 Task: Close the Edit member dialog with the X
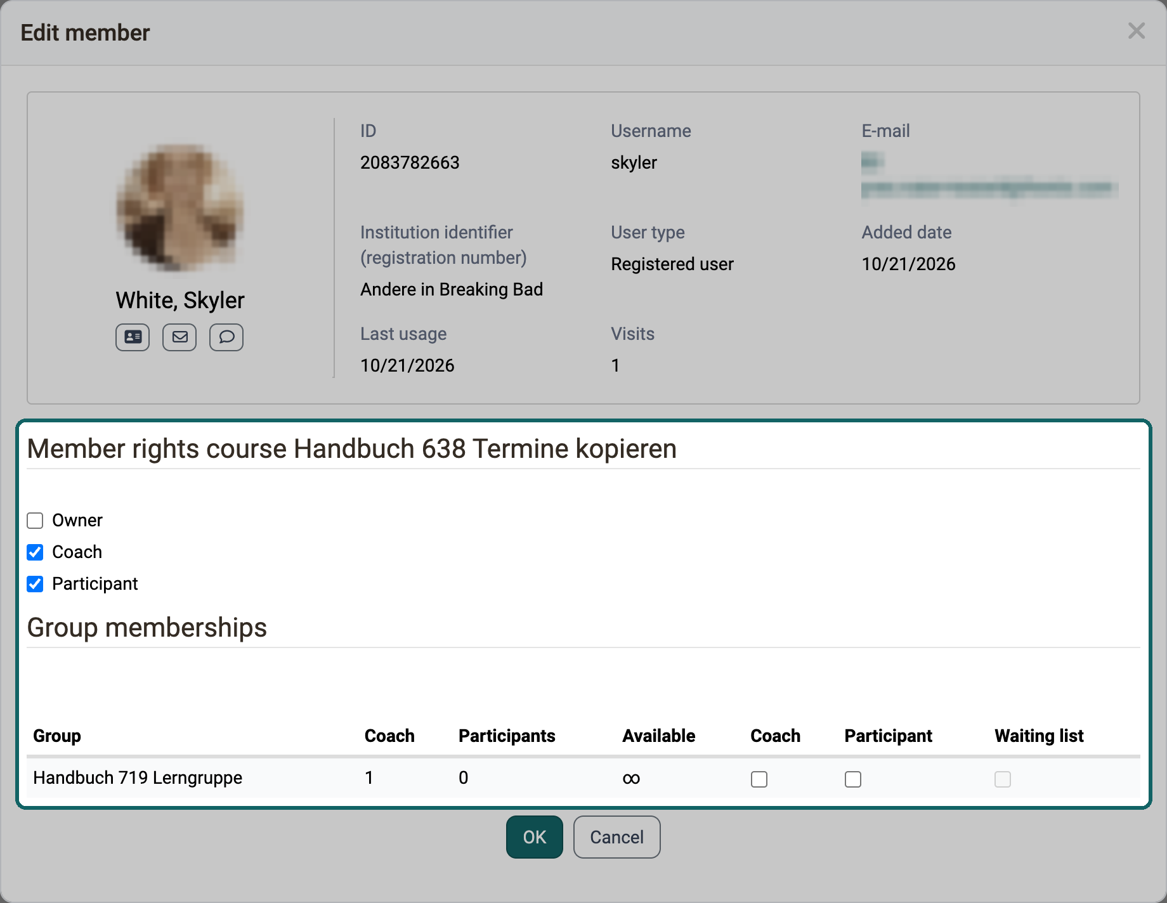(x=1136, y=31)
